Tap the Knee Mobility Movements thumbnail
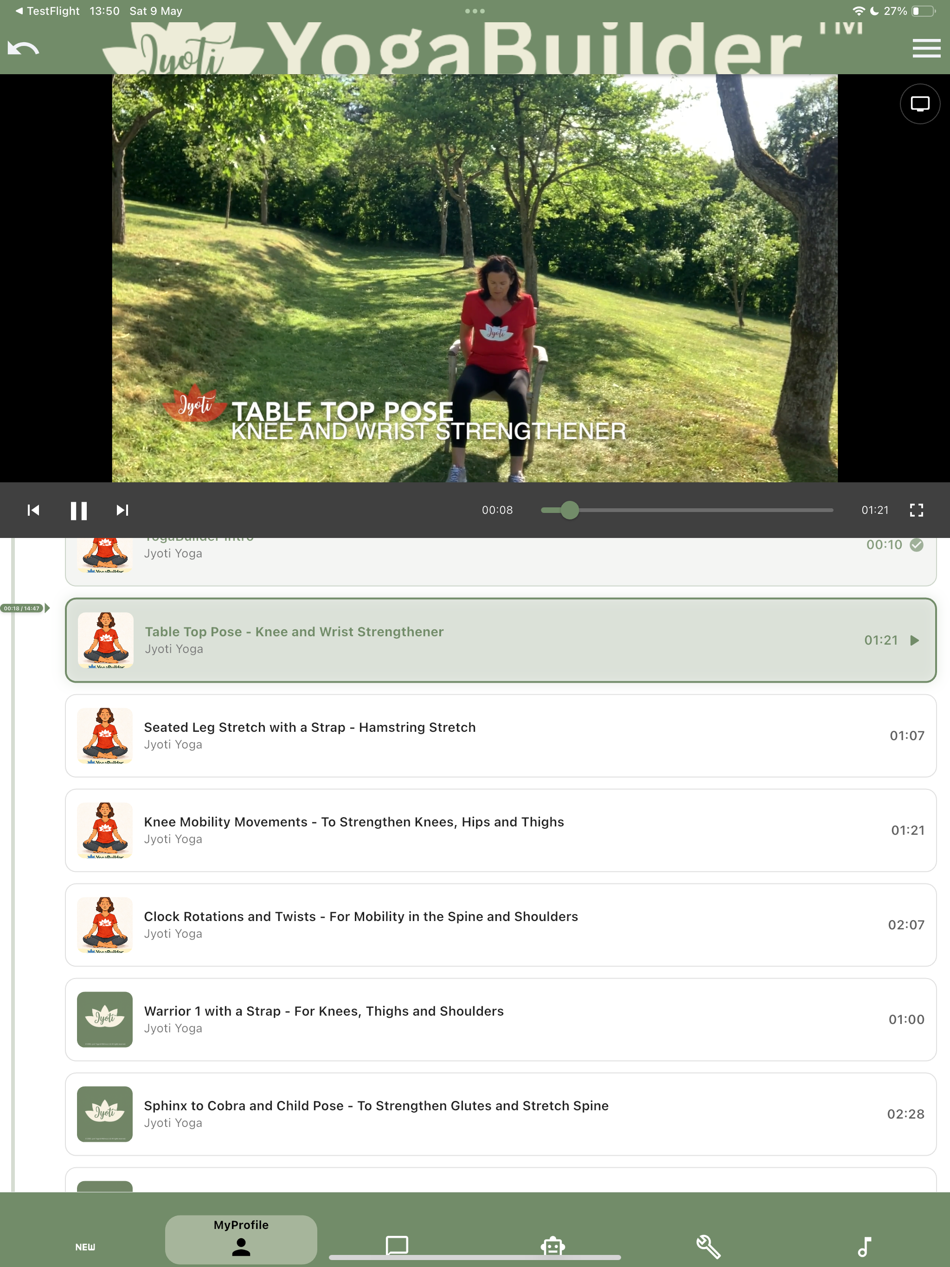The height and width of the screenshot is (1267, 950). tap(105, 830)
